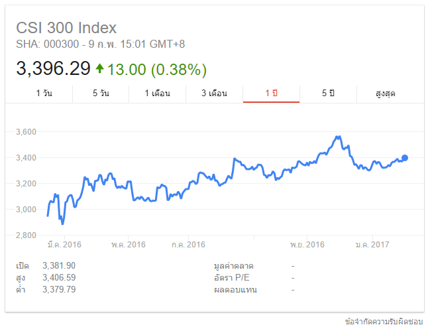Select the 1 วัน time range tab
This screenshot has height=329, width=428.
click(x=44, y=94)
